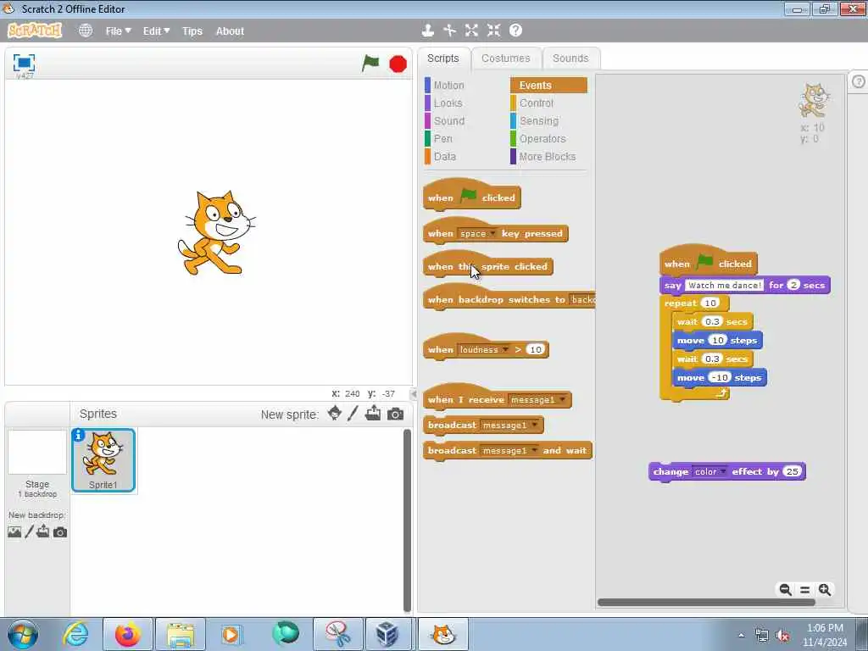Open the language globe menu
This screenshot has height=651, width=868.
tap(86, 31)
